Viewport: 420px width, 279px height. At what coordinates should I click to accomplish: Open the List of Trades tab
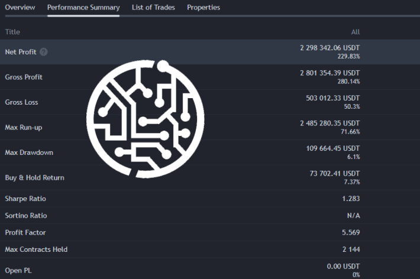pos(153,7)
